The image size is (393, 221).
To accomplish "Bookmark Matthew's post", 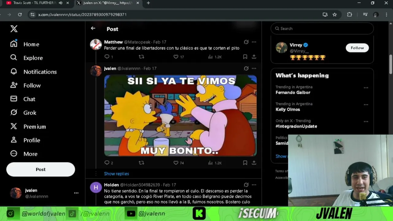I will pyautogui.click(x=245, y=57).
